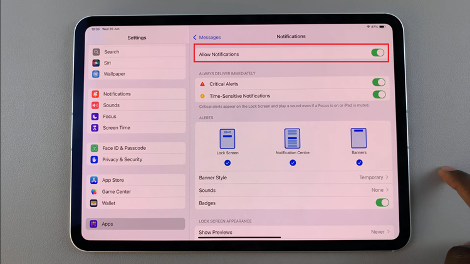Tap the Focus moon icon
The height and width of the screenshot is (264, 470).
95,117
